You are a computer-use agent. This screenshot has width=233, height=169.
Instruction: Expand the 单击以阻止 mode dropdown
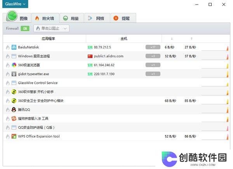[51, 28]
